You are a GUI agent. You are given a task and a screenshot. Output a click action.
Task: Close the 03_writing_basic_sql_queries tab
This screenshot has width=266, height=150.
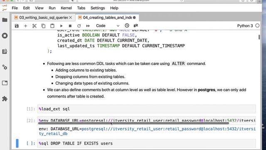coord(71,17)
